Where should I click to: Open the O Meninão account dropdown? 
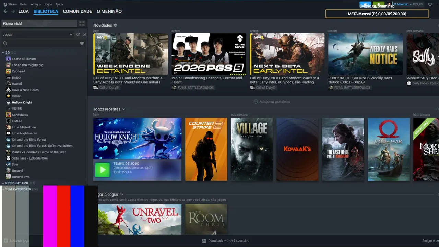coord(403,4)
